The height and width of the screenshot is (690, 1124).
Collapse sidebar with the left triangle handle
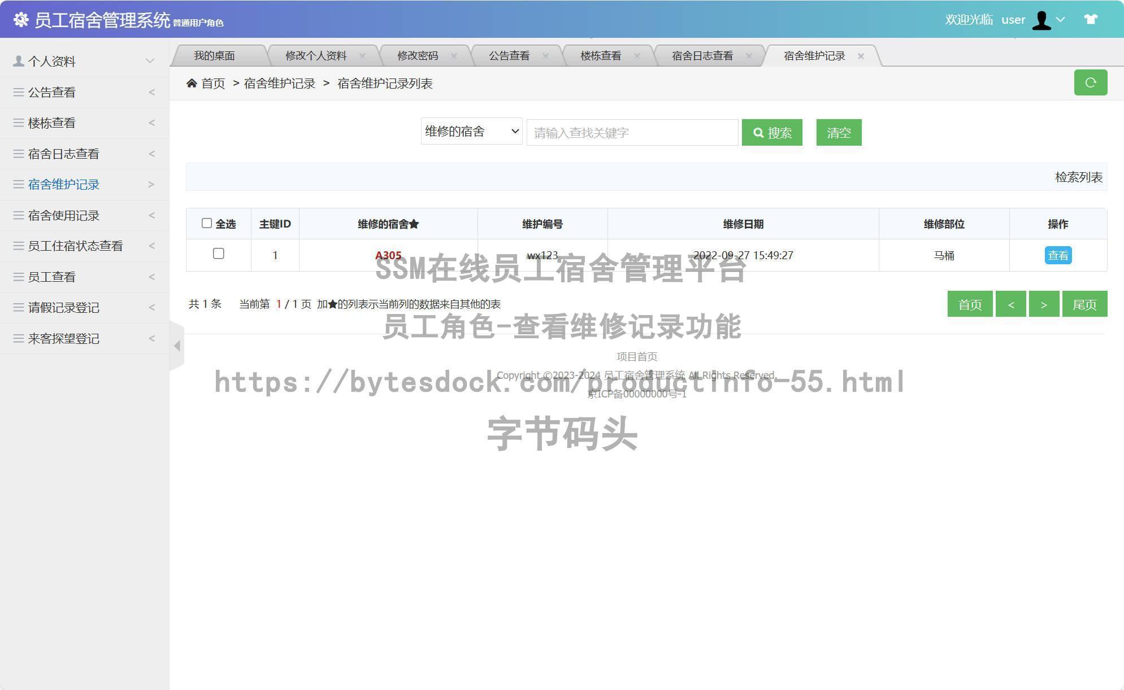click(177, 346)
